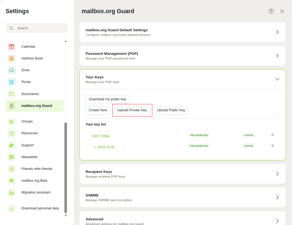
Task: Click Download my public key button
Action: 107,99
